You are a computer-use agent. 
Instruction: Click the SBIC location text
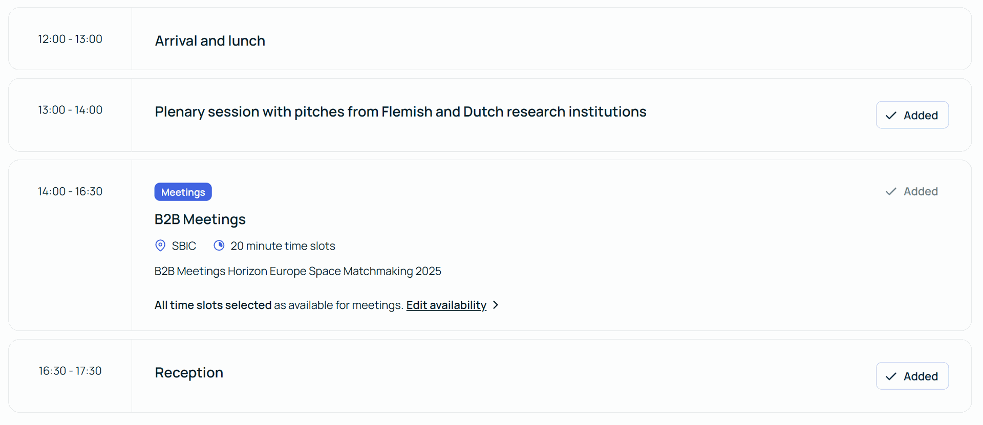pos(184,246)
